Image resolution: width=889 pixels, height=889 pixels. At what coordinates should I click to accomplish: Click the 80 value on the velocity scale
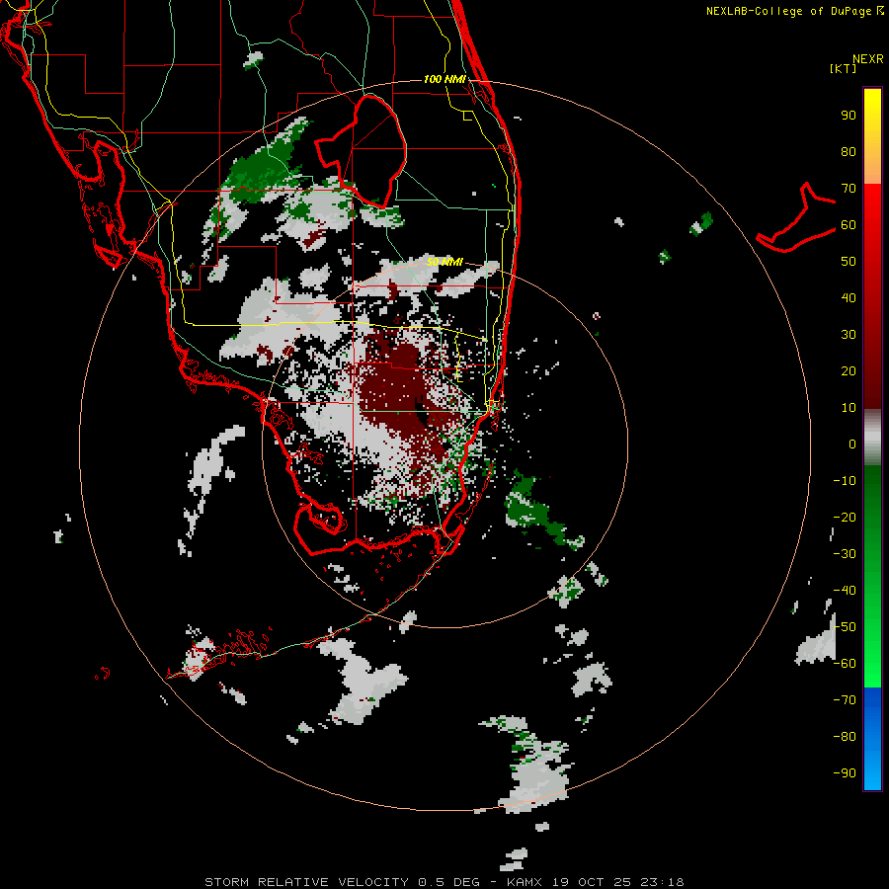[x=849, y=152]
